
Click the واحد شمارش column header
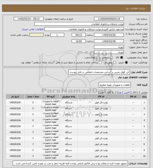pos(68,97)
